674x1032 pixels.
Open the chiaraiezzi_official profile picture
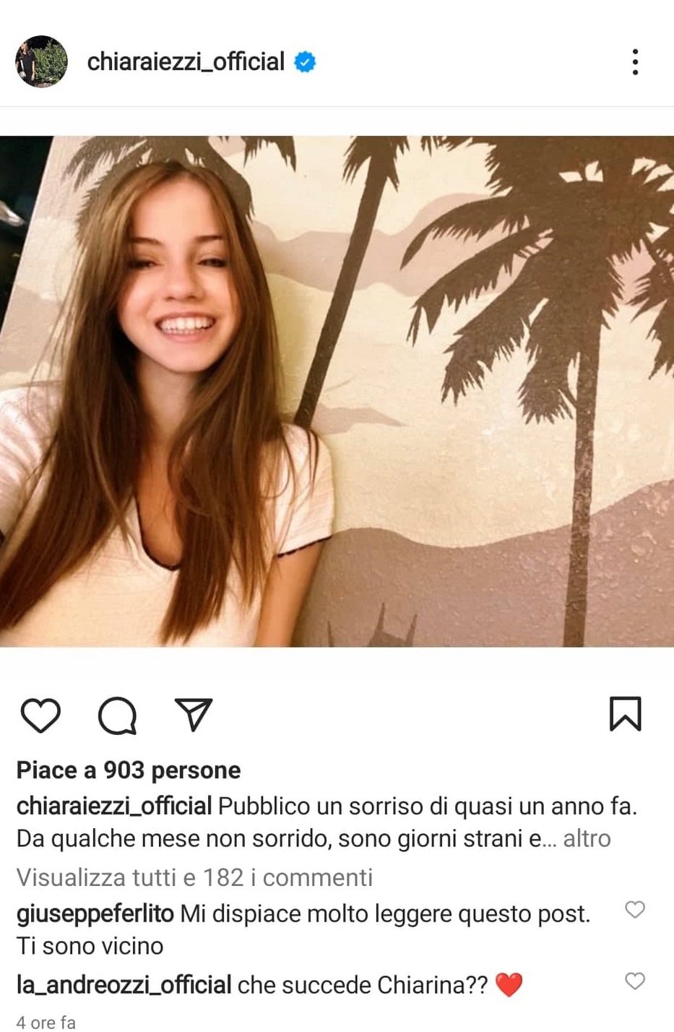point(41,61)
